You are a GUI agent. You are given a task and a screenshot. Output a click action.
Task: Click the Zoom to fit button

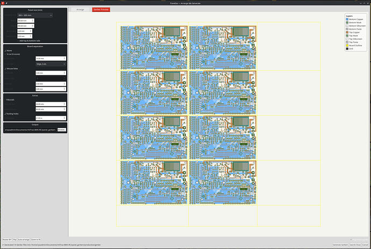tap(35, 239)
